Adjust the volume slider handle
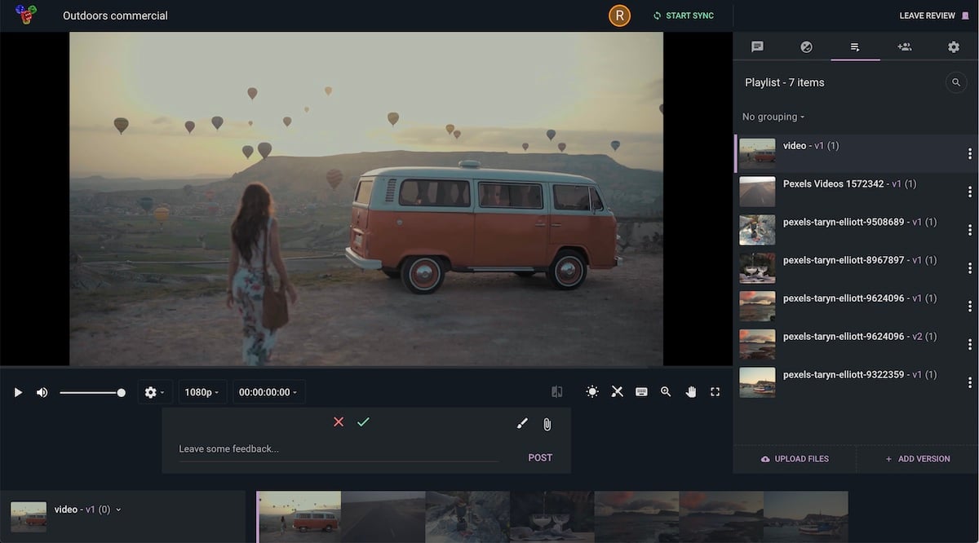 pos(122,392)
